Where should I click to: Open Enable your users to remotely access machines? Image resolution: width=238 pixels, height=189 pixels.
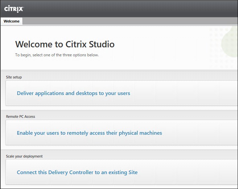(x=89, y=133)
